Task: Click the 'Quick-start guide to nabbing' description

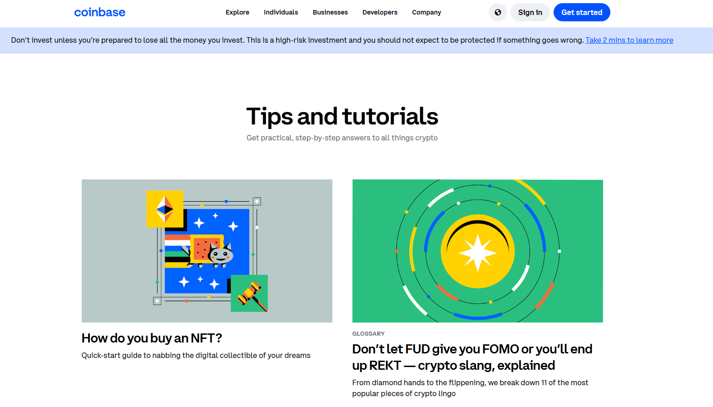Action: point(196,355)
